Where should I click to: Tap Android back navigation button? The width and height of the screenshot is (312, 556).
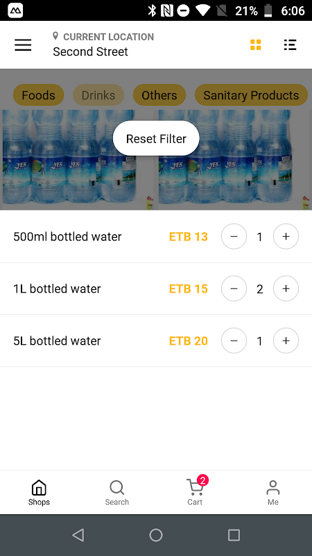(78, 535)
